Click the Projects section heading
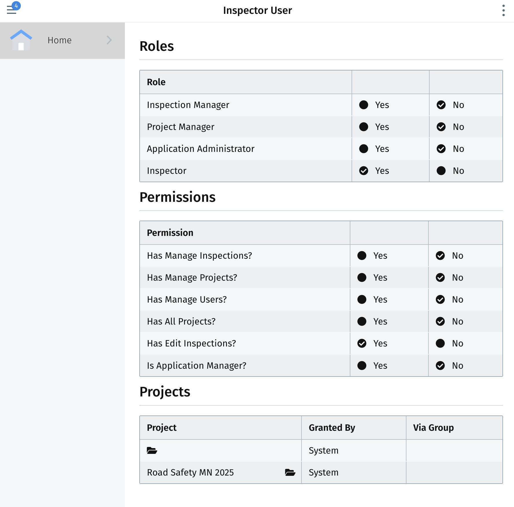This screenshot has height=507, width=514. click(165, 392)
